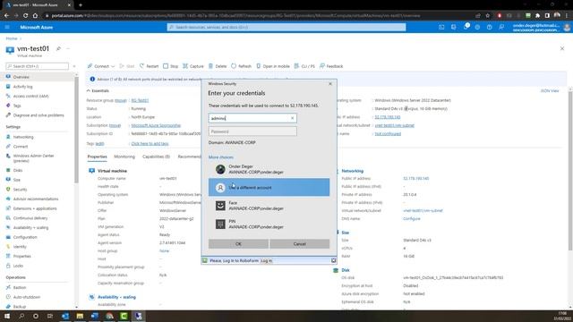Viewport: 573px width, 322px height.
Task: Click Configure DNS name link
Action: (412, 218)
